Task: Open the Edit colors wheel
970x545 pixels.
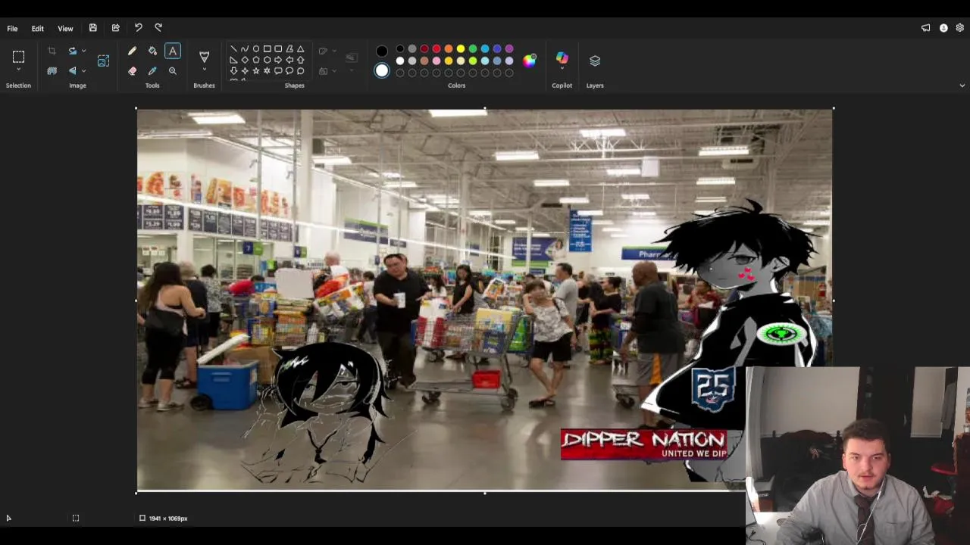Action: point(530,61)
